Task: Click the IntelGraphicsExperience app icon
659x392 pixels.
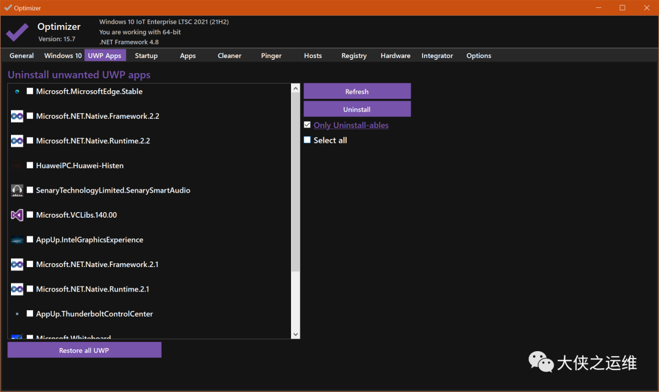Action: [x=17, y=240]
